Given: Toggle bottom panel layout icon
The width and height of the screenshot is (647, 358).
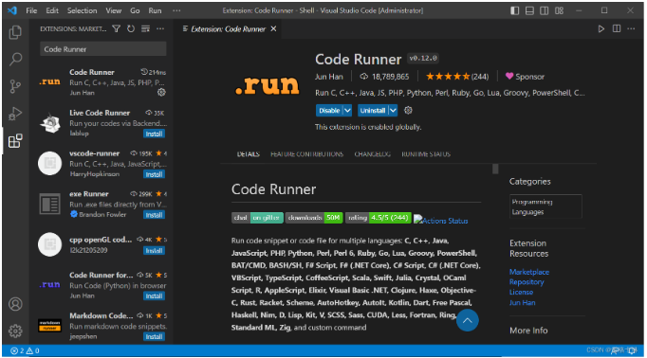Looking at the screenshot, I should 529,10.
